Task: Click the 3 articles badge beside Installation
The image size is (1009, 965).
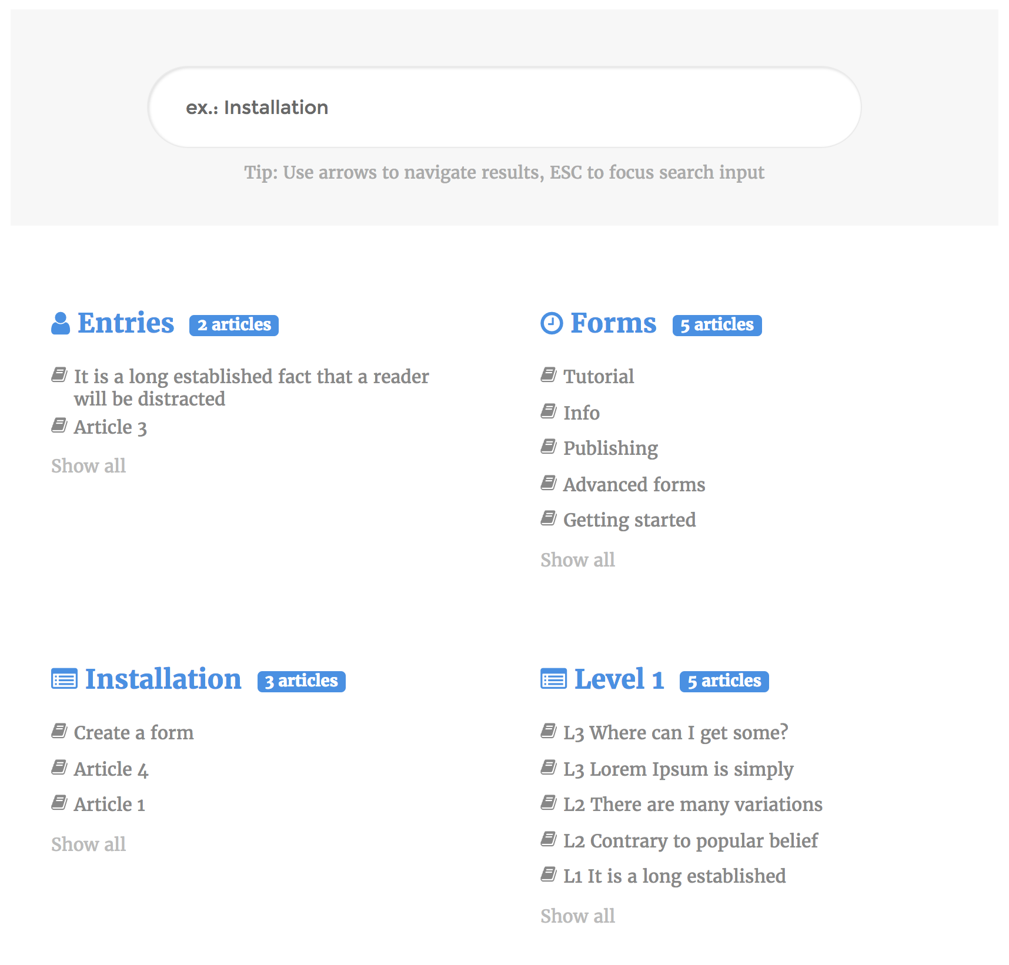Action: click(x=302, y=681)
